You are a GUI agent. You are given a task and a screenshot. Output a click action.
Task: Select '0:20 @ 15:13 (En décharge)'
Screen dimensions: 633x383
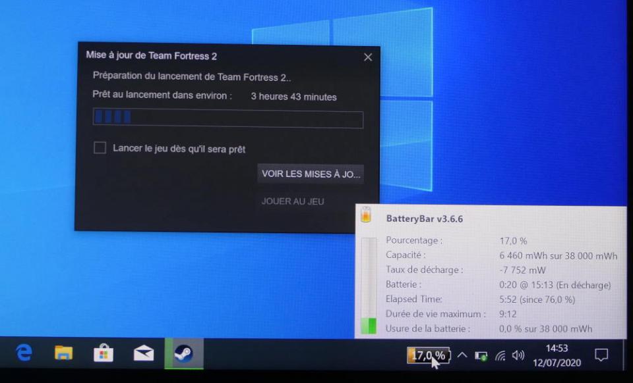point(555,285)
